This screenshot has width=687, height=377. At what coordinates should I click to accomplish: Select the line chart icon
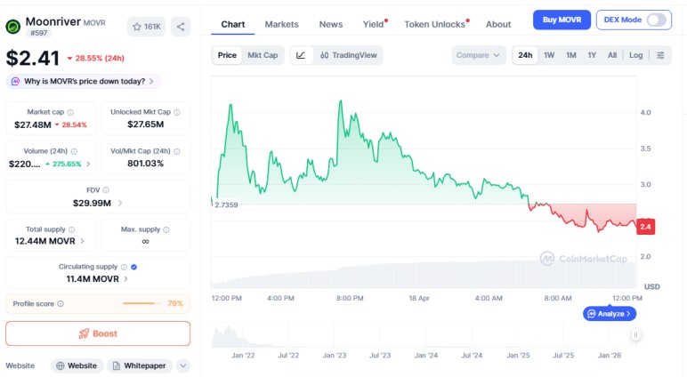(x=301, y=55)
